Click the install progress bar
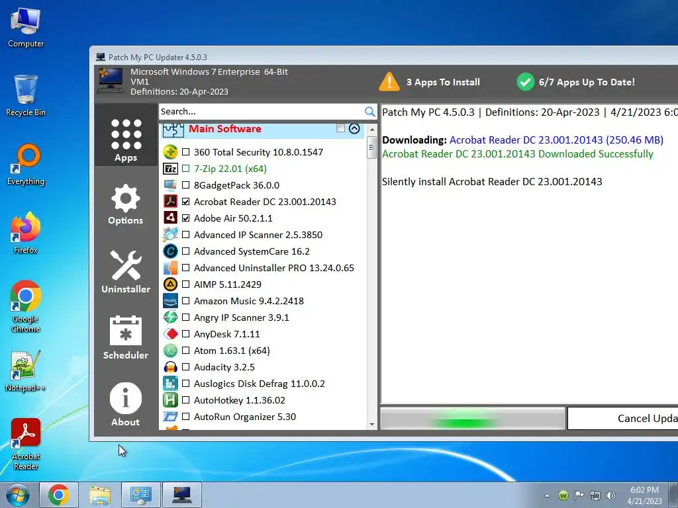 [473, 418]
